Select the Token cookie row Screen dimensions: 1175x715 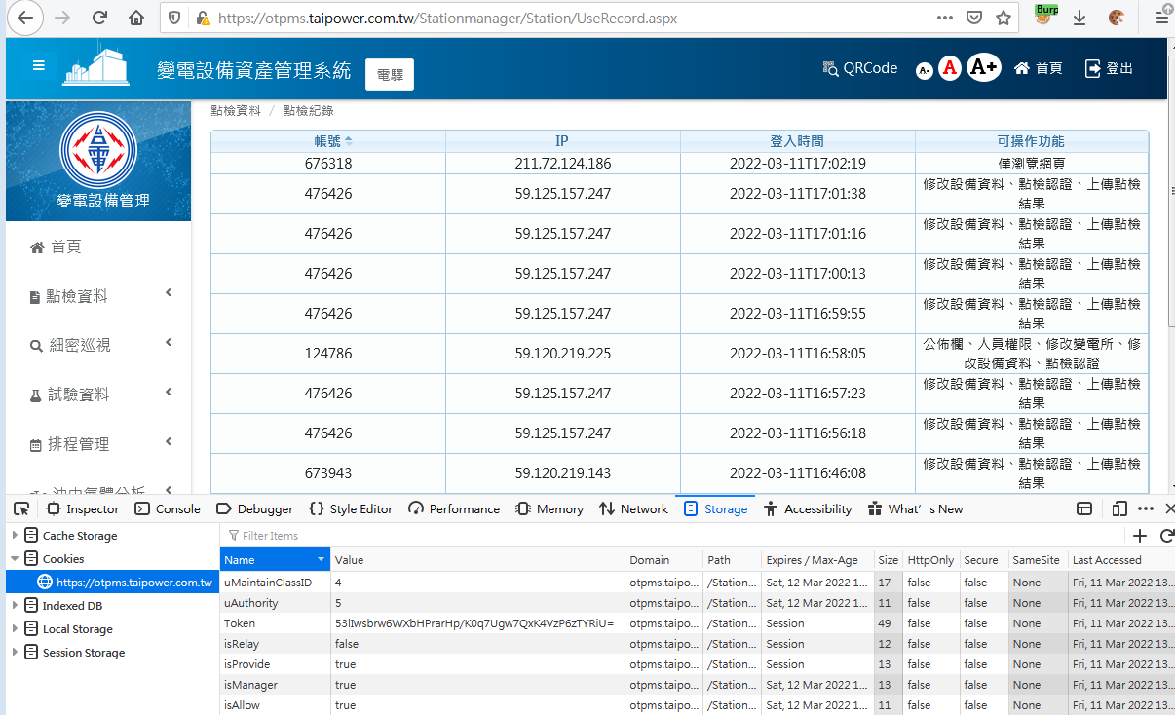coord(698,623)
